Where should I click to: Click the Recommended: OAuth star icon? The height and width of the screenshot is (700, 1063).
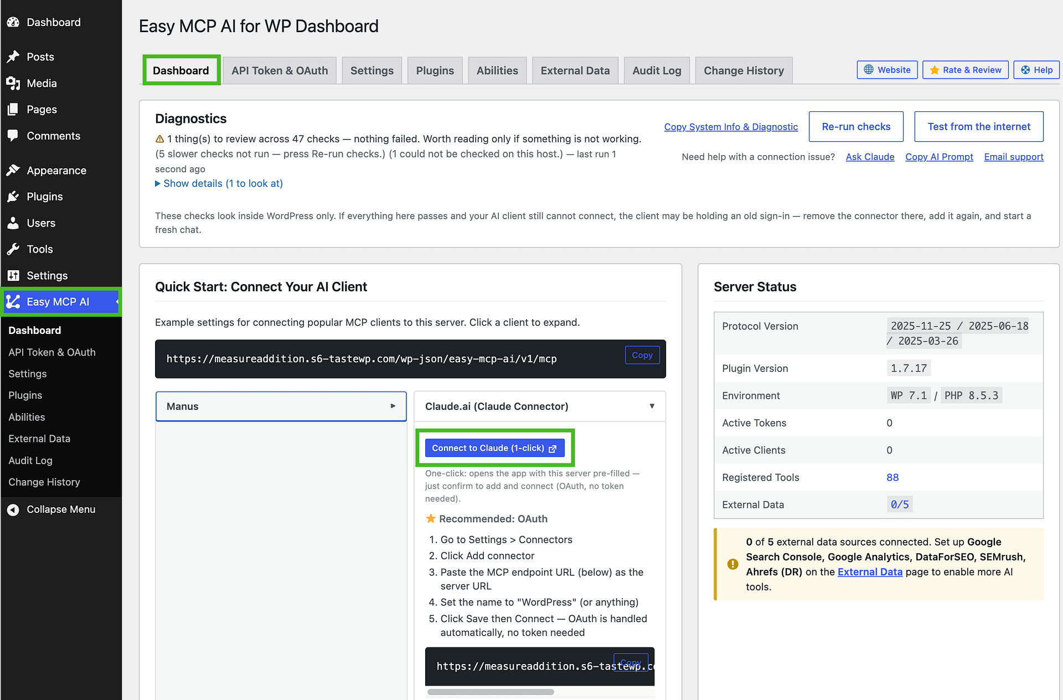431,518
